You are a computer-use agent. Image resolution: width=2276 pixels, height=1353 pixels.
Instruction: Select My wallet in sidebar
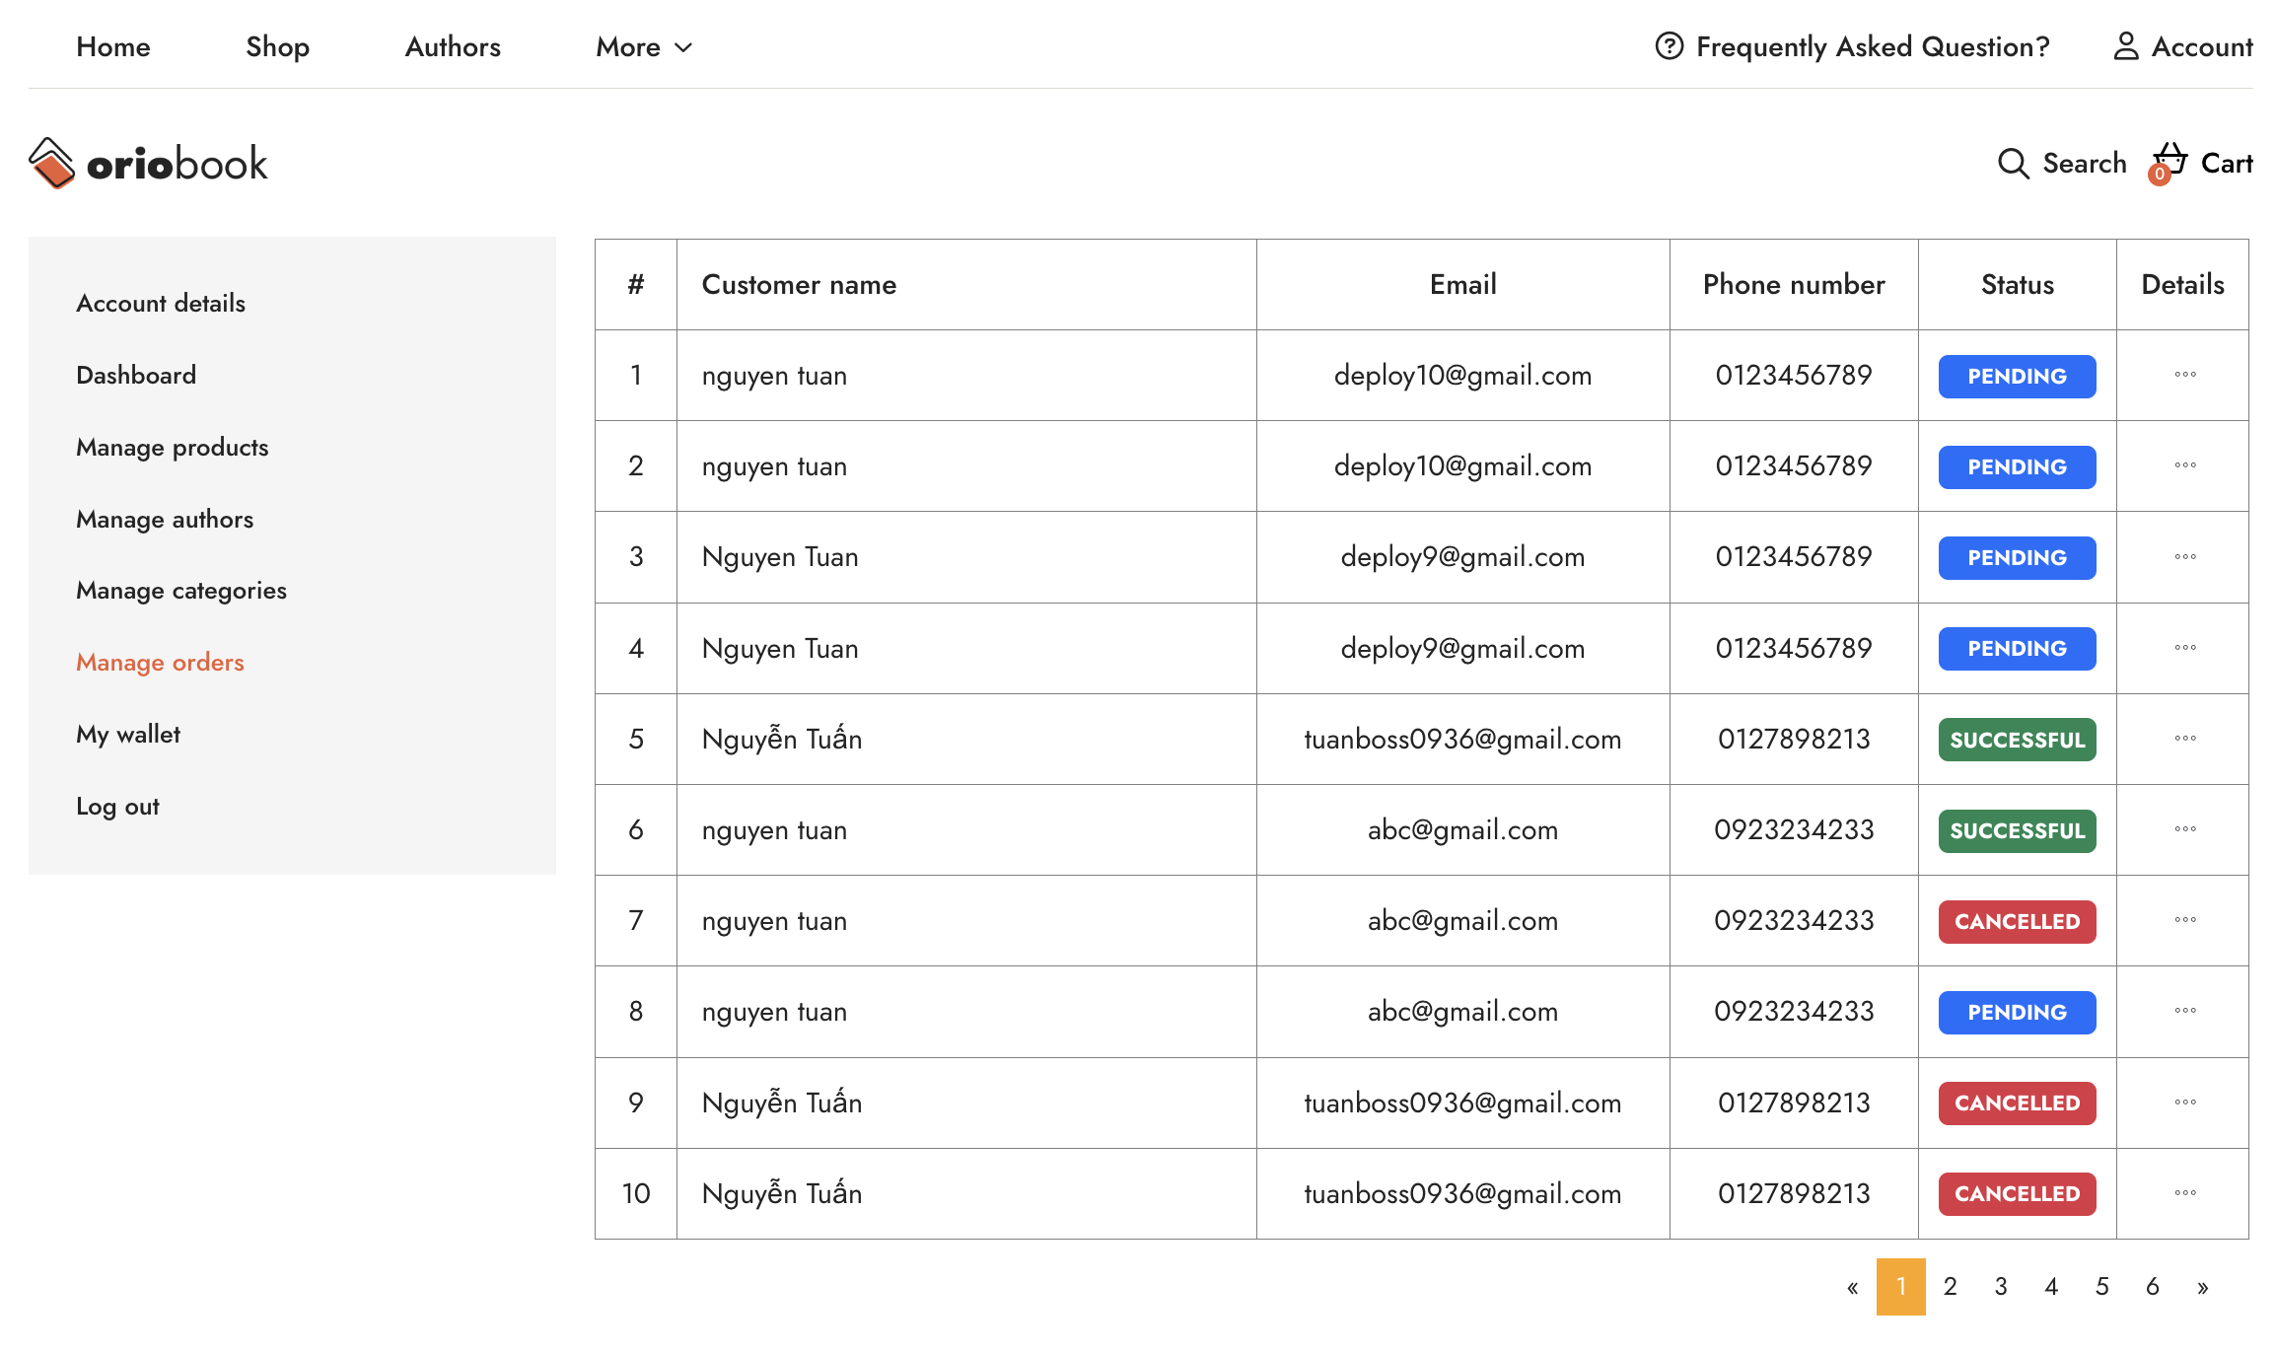pyautogui.click(x=128, y=735)
